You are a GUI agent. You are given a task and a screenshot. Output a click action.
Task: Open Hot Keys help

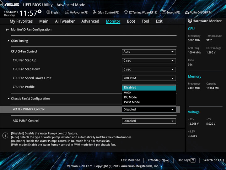coord(186,160)
